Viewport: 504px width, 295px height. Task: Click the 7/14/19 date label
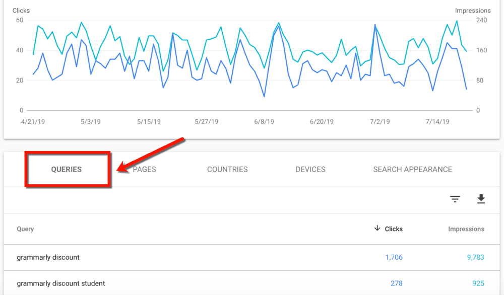(437, 122)
